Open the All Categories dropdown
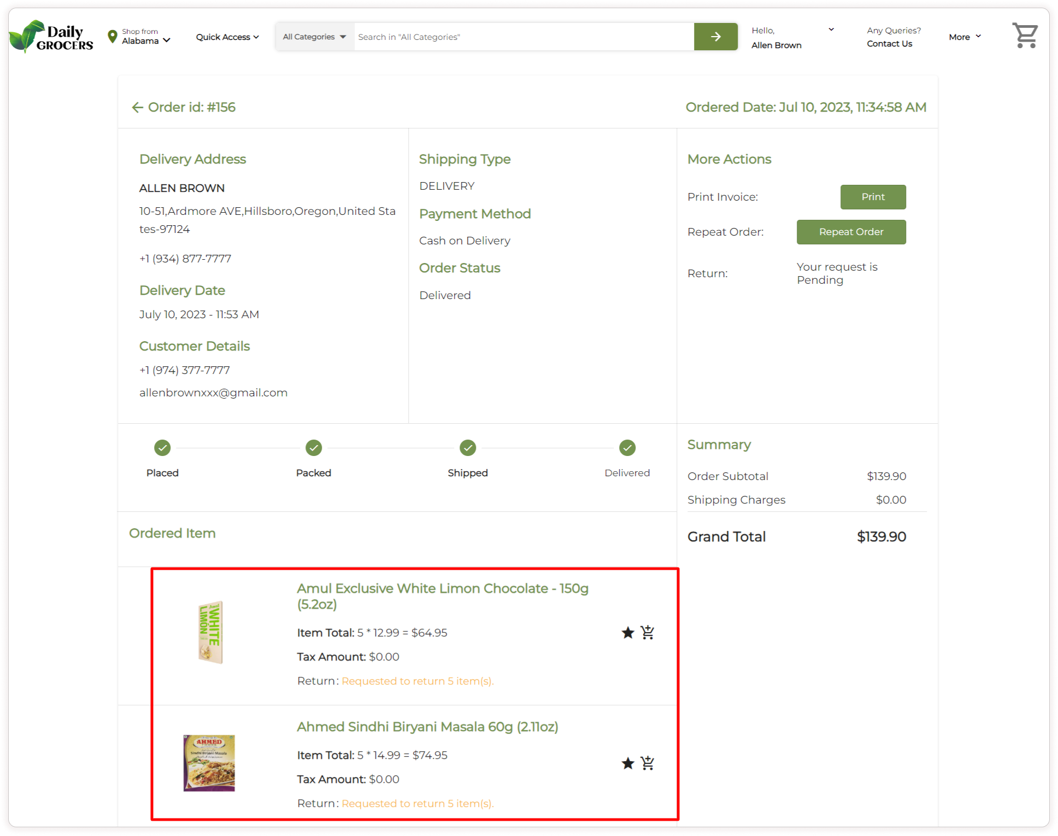 (x=314, y=37)
